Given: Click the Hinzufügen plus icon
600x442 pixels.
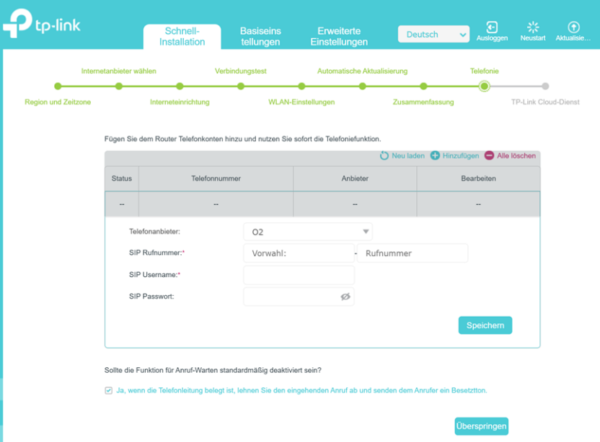Looking at the screenshot, I should (x=435, y=155).
